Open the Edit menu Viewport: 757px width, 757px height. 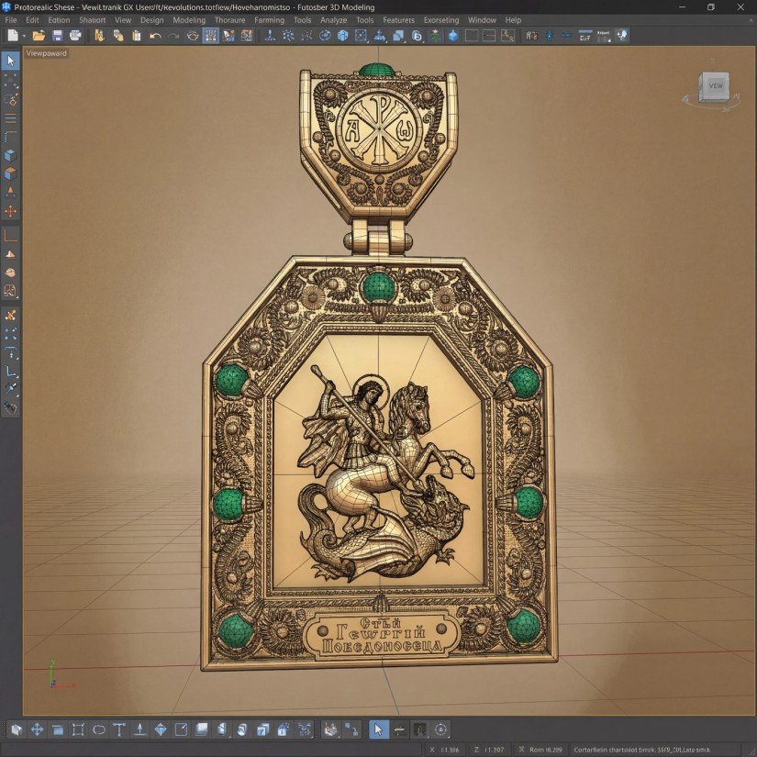click(32, 20)
